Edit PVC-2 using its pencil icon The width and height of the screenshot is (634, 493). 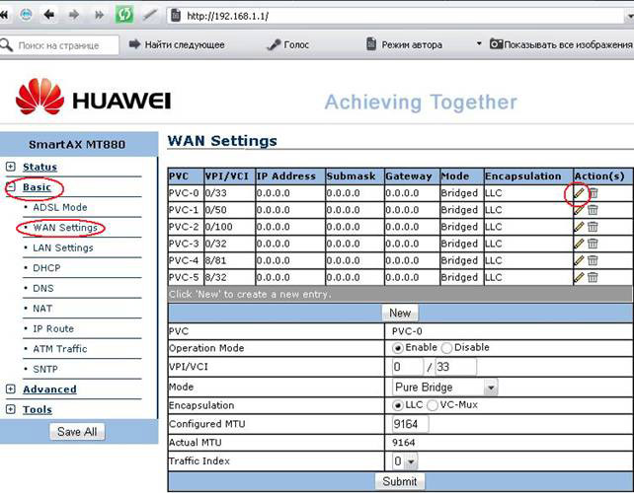(579, 227)
